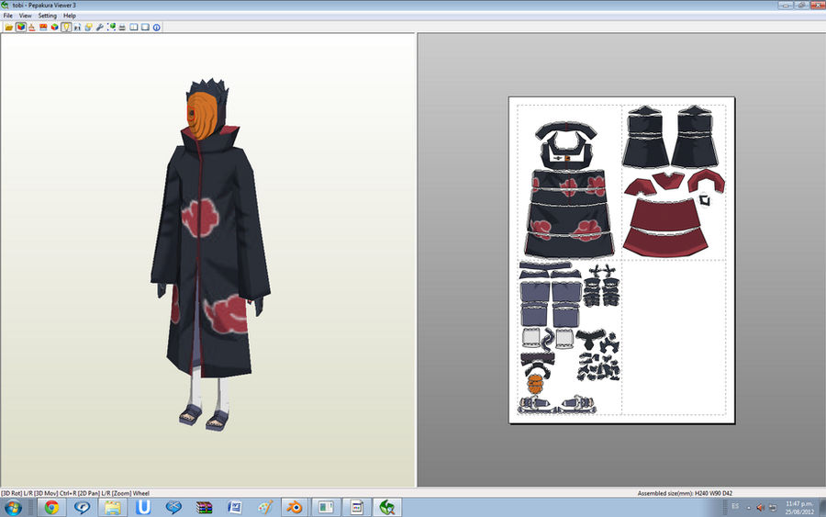This screenshot has height=517, width=826.
Task: Open the Setting menu
Action: click(x=48, y=16)
